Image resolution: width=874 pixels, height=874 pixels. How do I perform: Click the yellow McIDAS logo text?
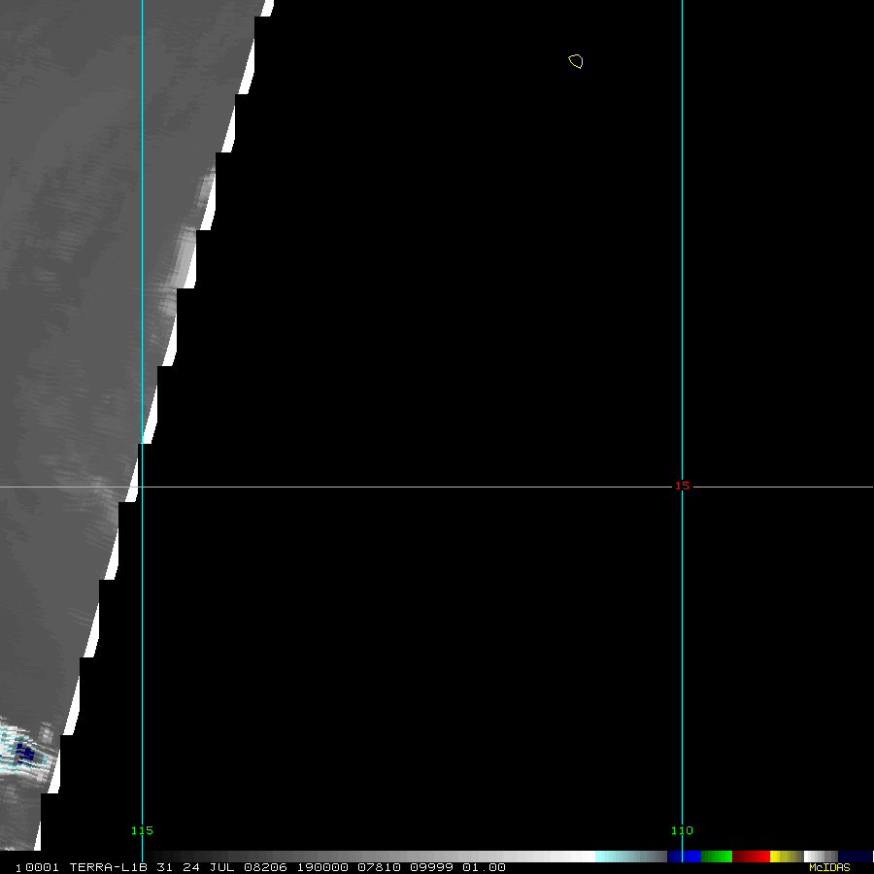[828, 867]
